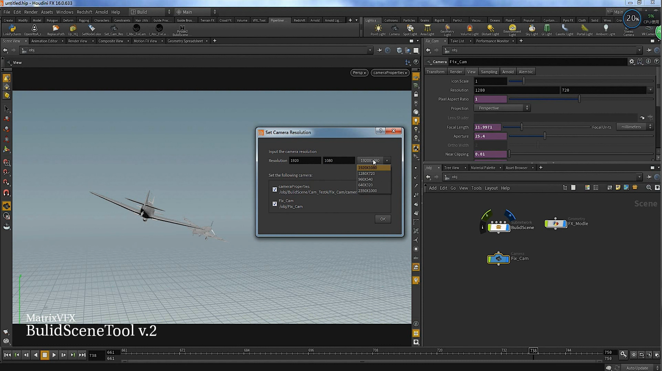Viewport: 662px width, 371px height.
Task: Click the Near Clipping value field
Action: point(490,154)
